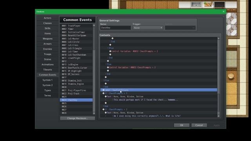The image size is (251, 141).
Task: Select the States tab
Action: coord(47,59)
